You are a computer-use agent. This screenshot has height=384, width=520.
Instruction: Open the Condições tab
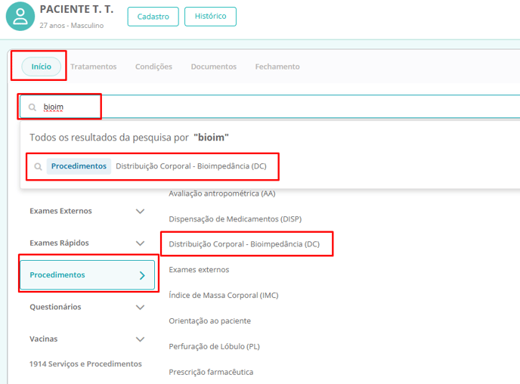[153, 67]
